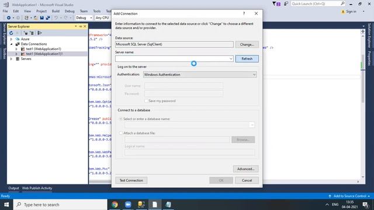Open the Solution Explorer side tab

(369, 35)
